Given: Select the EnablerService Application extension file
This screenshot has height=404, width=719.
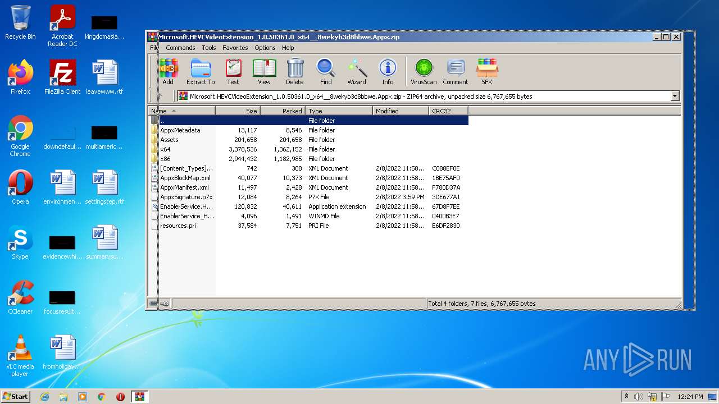Looking at the screenshot, I should click(186, 206).
